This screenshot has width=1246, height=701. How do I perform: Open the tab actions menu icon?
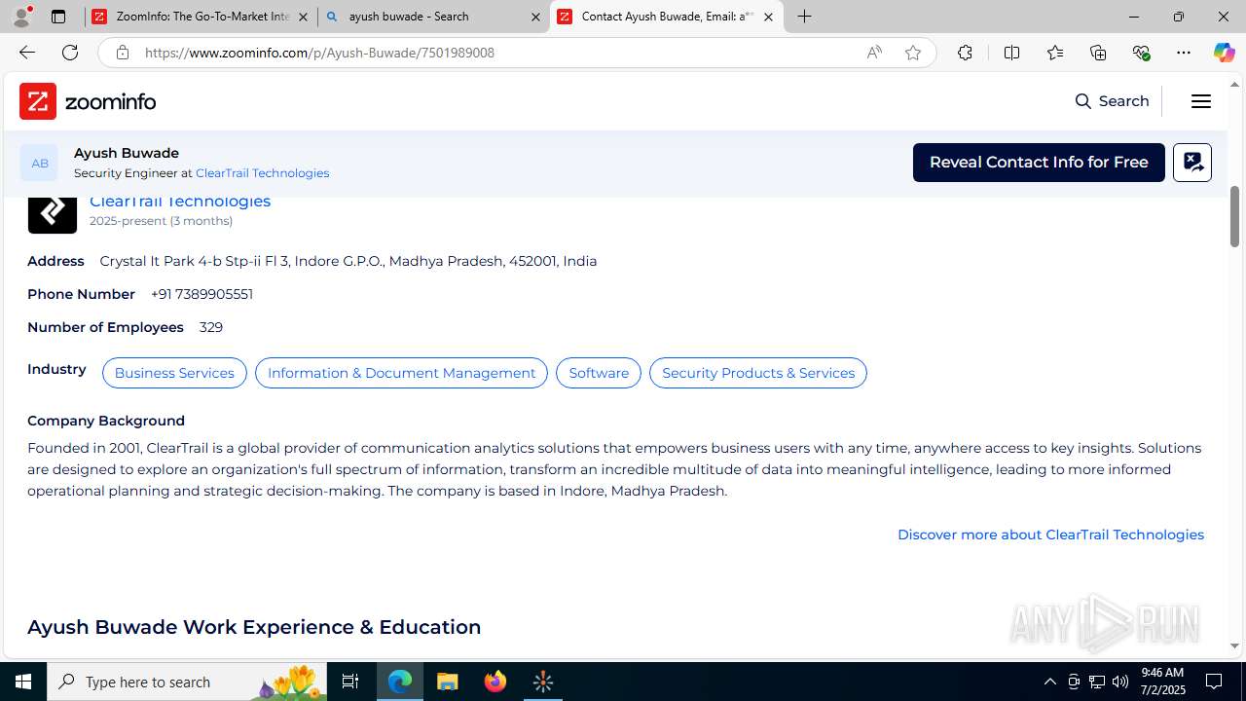(58, 17)
